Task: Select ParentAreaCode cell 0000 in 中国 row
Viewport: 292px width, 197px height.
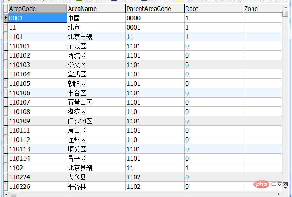Action: tap(155, 18)
